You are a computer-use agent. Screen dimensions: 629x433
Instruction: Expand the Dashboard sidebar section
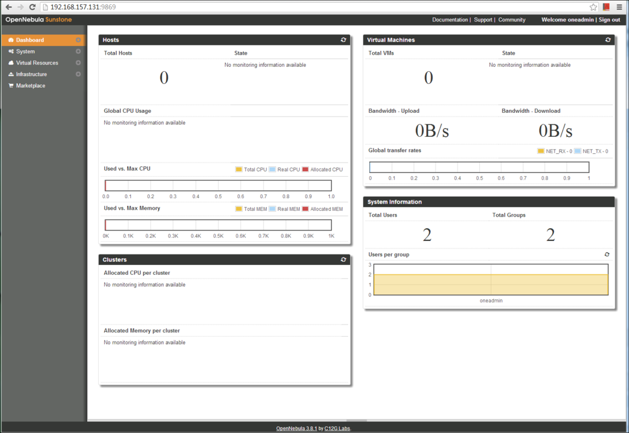[x=78, y=40]
